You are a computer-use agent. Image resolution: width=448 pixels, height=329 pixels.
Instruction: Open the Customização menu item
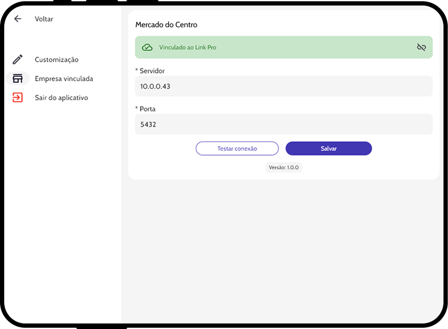point(57,60)
